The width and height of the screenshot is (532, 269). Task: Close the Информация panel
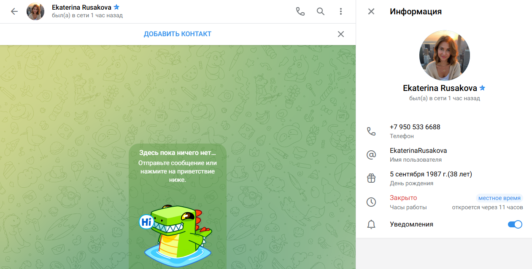click(371, 12)
